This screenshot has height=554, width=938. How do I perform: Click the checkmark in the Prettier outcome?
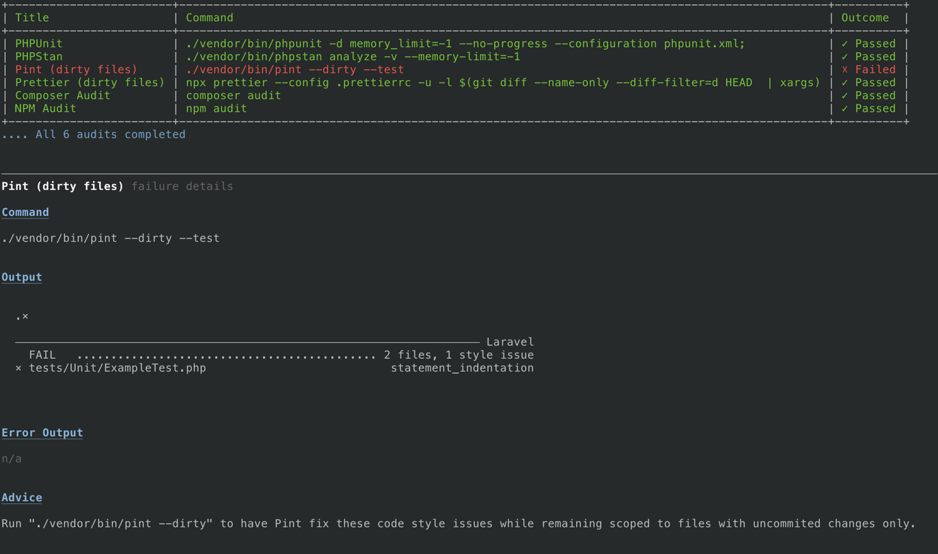(x=845, y=83)
